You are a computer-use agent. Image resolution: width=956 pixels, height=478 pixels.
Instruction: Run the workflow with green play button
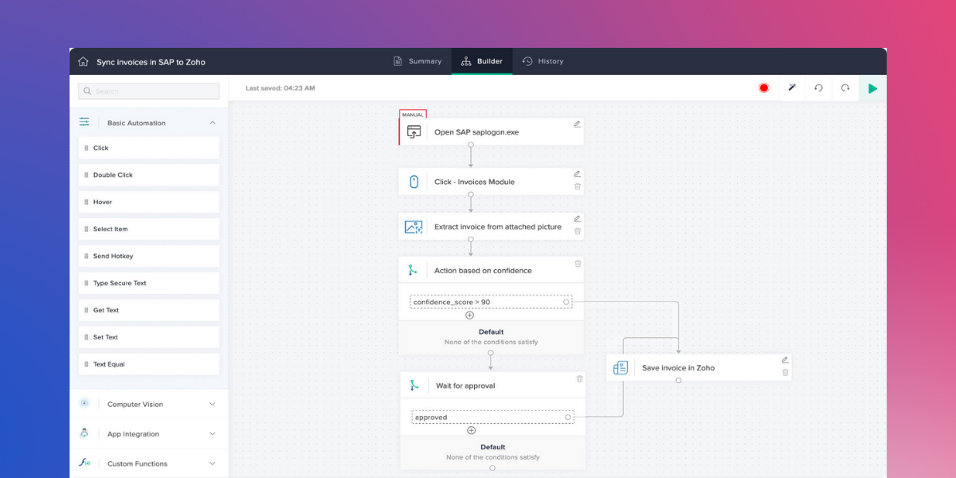(872, 88)
